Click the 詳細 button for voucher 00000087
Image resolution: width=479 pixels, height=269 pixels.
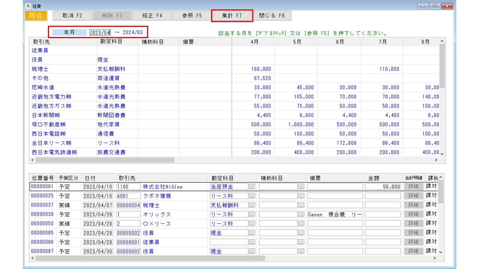pos(413,251)
